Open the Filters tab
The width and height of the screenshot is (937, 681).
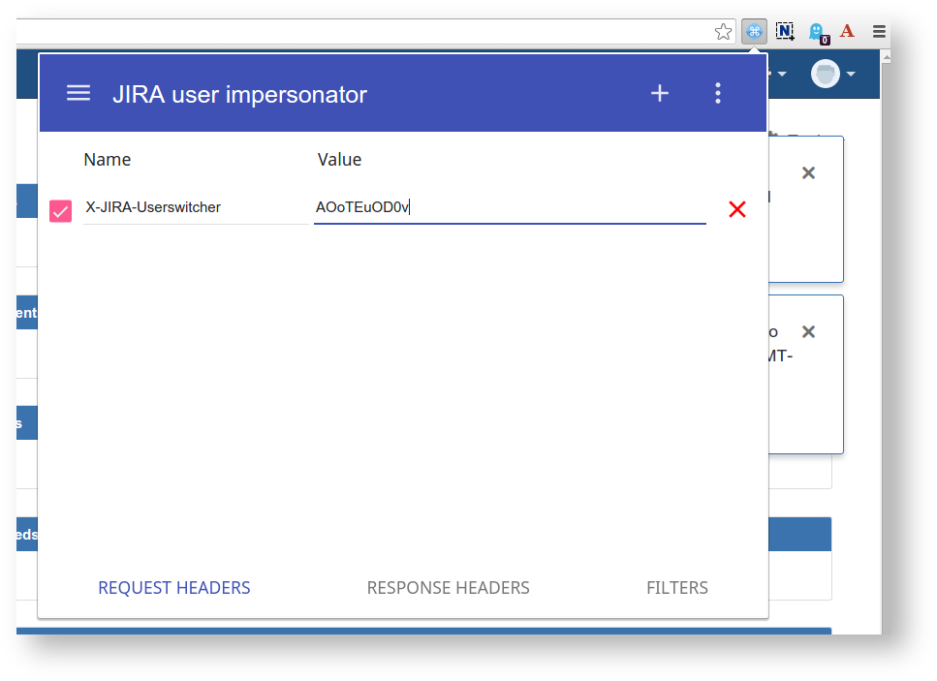click(x=677, y=588)
